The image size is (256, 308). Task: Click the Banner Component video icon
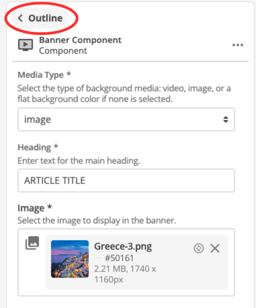coord(26,45)
